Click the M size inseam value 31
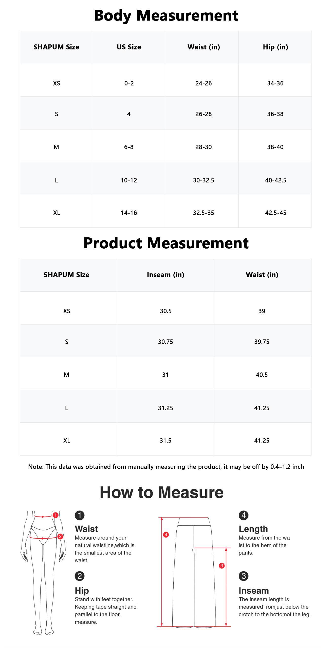Viewport: 332px width, 652px height. pos(165,375)
